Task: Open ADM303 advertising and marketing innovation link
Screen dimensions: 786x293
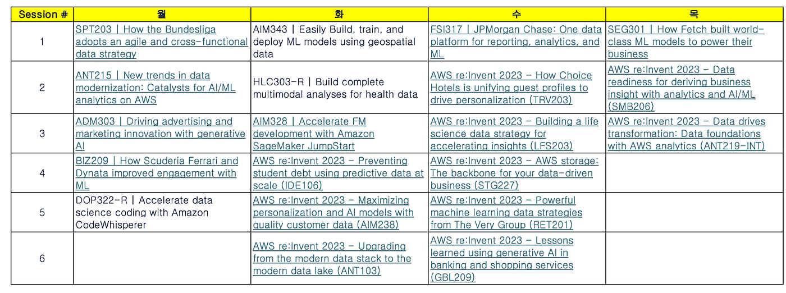Action: point(161,134)
